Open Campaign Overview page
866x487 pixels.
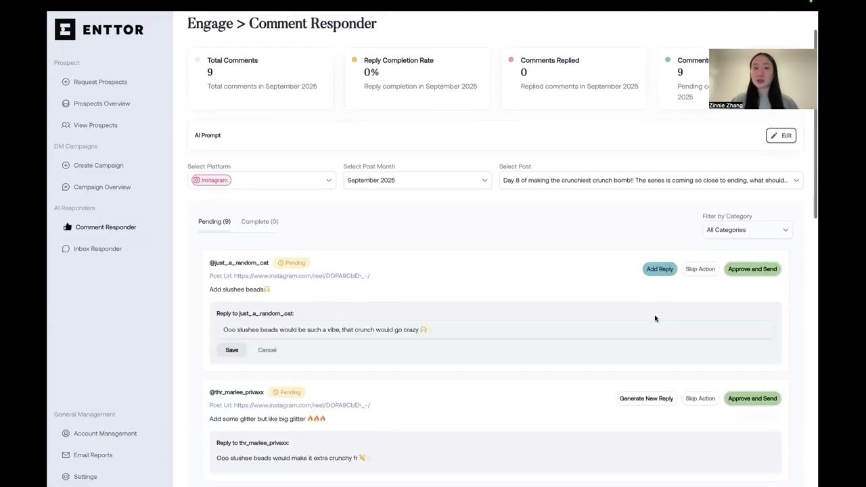(x=102, y=187)
